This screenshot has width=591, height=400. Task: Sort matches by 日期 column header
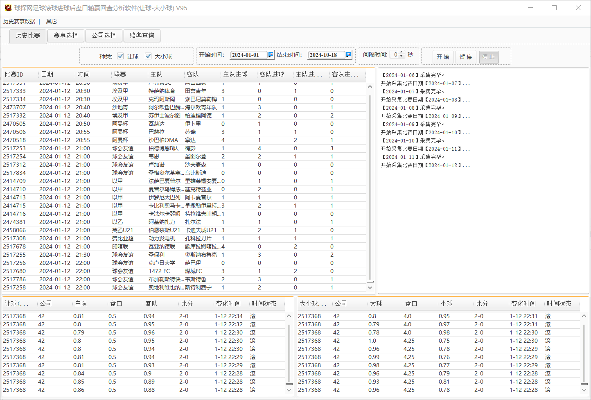click(x=56, y=74)
